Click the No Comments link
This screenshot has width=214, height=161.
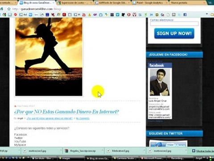click(82, 119)
